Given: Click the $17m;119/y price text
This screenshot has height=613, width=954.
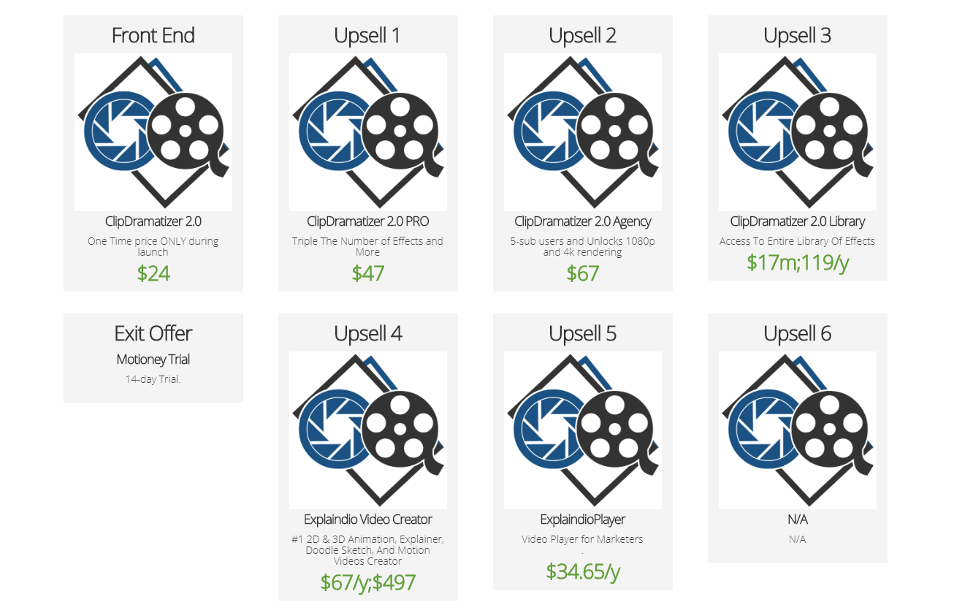Looking at the screenshot, I should pos(798,262).
